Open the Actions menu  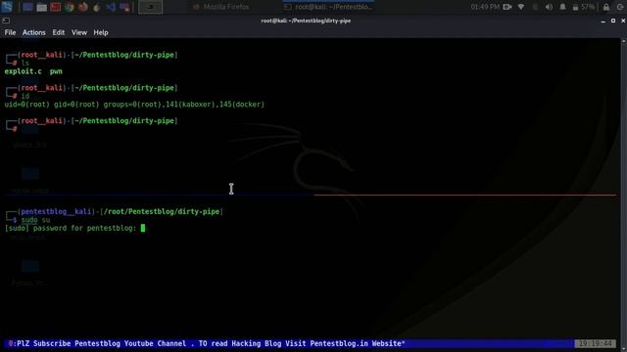[33, 32]
